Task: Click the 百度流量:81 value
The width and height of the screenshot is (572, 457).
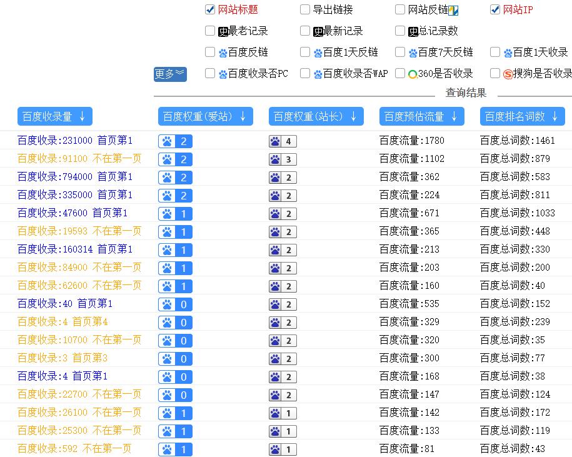Action: [407, 449]
